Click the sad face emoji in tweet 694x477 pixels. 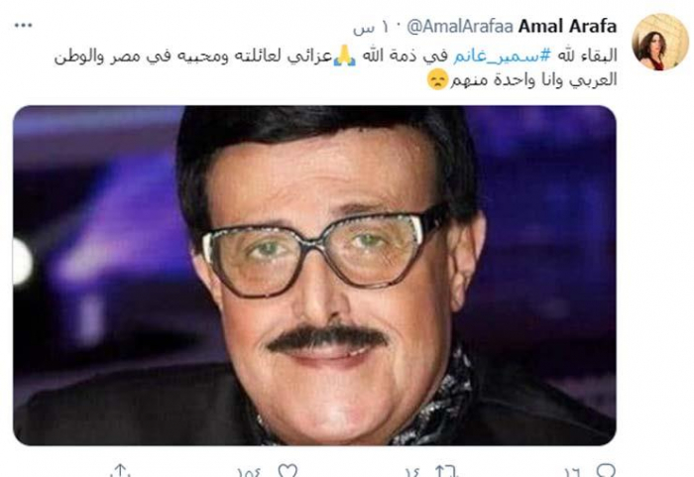click(437, 80)
